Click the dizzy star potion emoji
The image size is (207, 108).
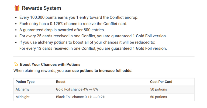coord(16,64)
